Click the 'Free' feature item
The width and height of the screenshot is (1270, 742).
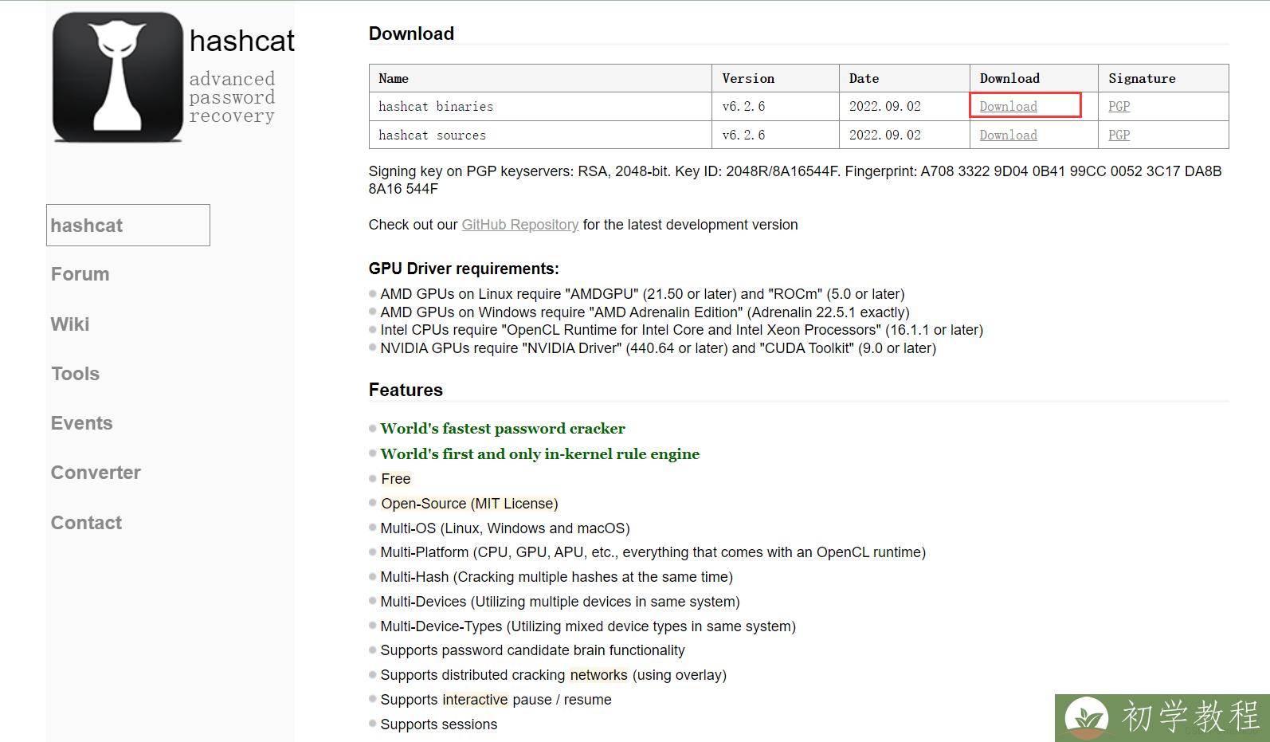pyautogui.click(x=396, y=479)
